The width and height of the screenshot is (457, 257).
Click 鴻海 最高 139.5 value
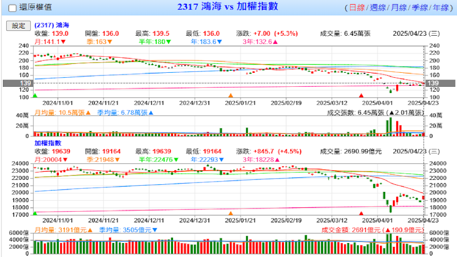[x=161, y=33]
